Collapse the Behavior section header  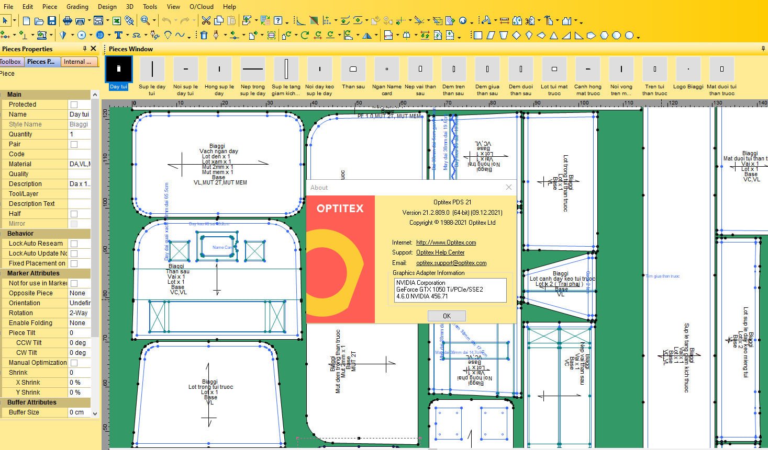(x=45, y=234)
